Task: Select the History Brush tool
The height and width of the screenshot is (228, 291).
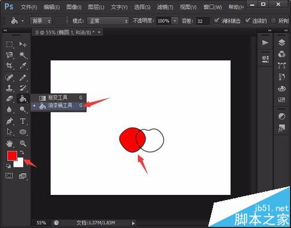Action: [23, 88]
